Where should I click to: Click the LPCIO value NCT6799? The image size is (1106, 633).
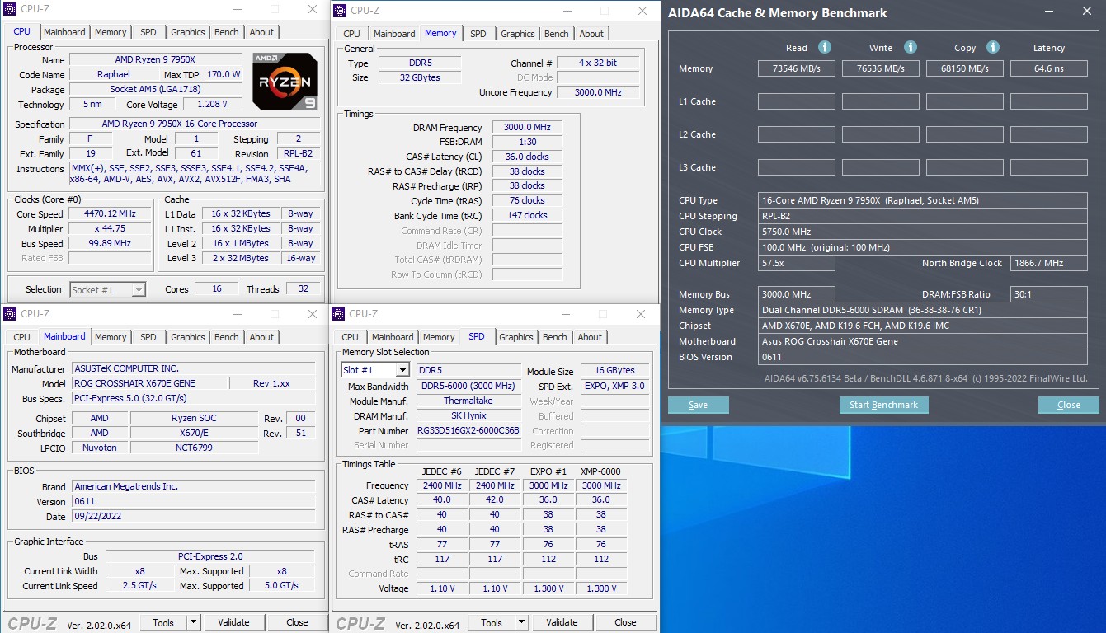pyautogui.click(x=194, y=448)
